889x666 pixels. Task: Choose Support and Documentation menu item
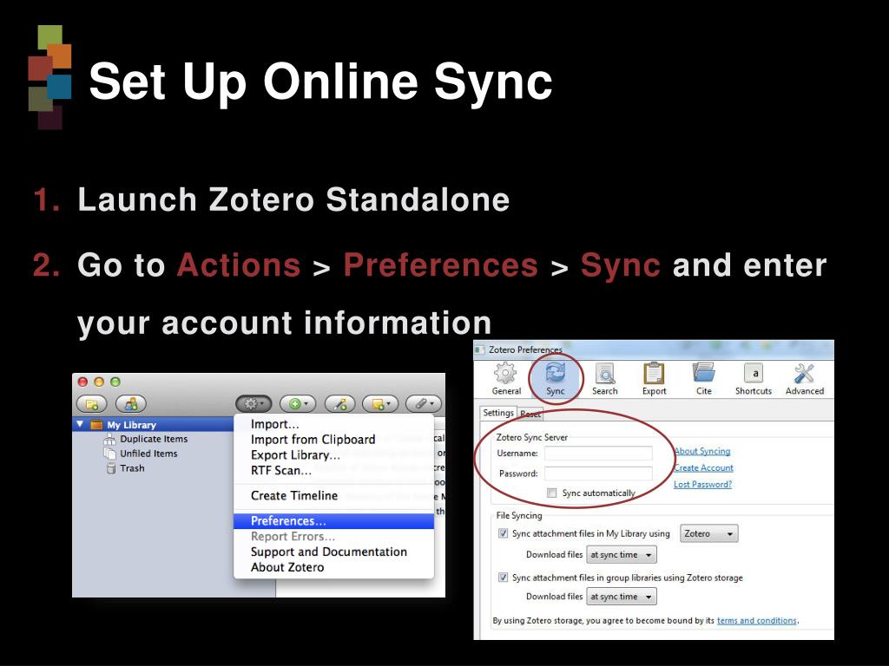[334, 552]
